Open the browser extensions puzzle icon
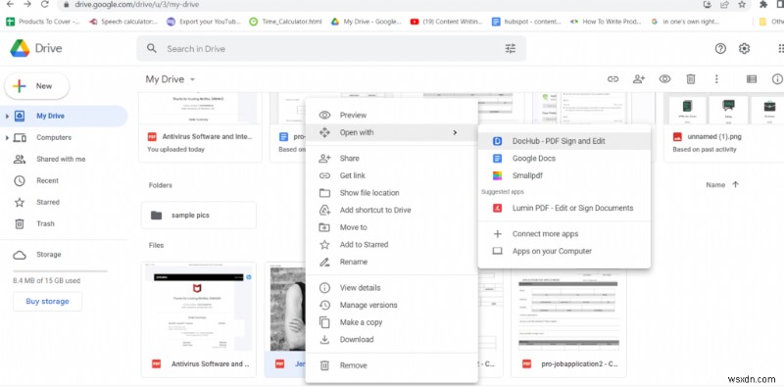The image size is (784, 387). pyautogui.click(x=763, y=4)
